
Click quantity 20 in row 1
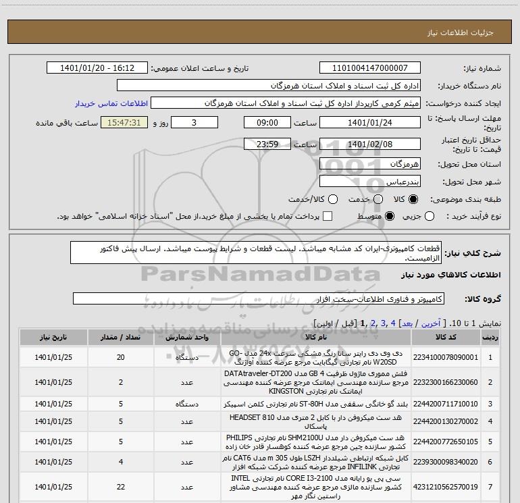tap(120, 357)
